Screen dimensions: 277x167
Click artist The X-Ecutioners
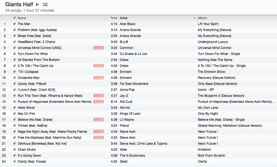click(132, 156)
